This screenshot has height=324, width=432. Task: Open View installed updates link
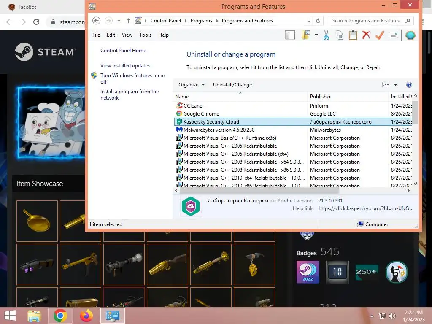(x=125, y=65)
